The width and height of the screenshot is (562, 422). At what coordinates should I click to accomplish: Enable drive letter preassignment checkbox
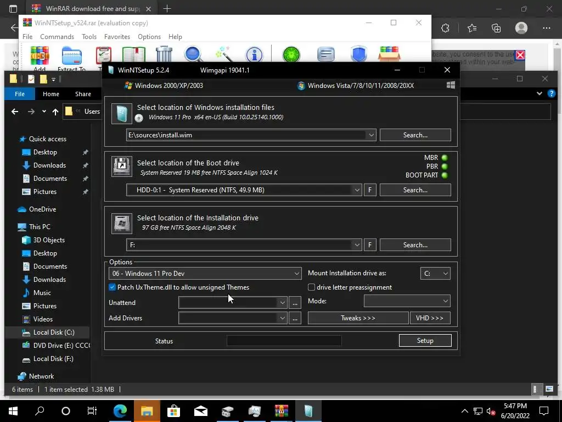click(312, 287)
